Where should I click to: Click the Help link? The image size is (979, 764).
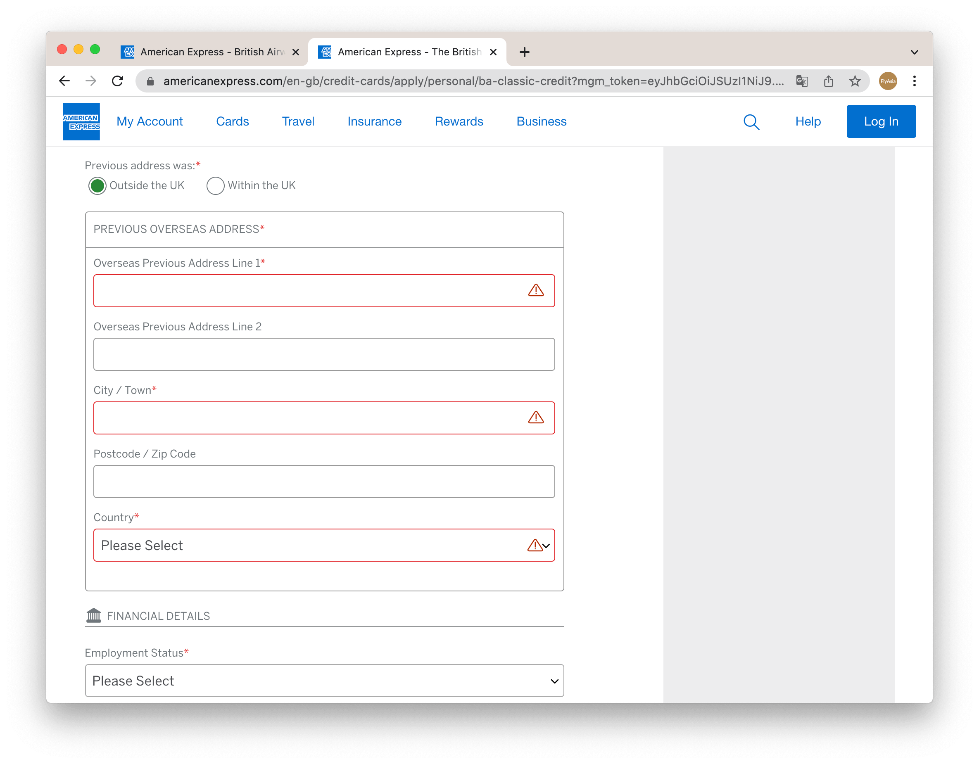point(808,121)
